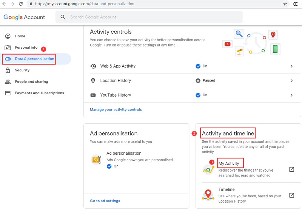Open People and sharing in sidebar
Image resolution: width=302 pixels, height=209 pixels.
click(32, 81)
